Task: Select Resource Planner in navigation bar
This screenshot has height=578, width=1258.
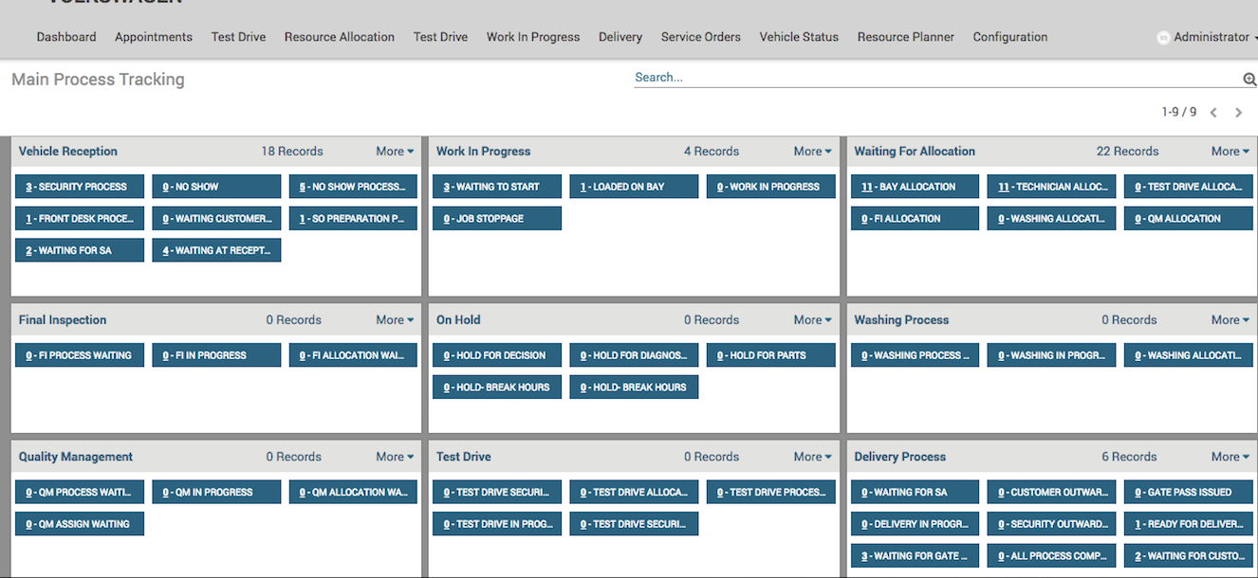Action: 905,37
